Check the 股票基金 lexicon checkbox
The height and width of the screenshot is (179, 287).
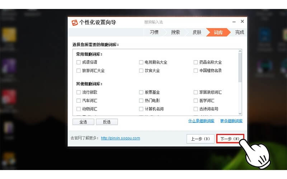[141, 92]
